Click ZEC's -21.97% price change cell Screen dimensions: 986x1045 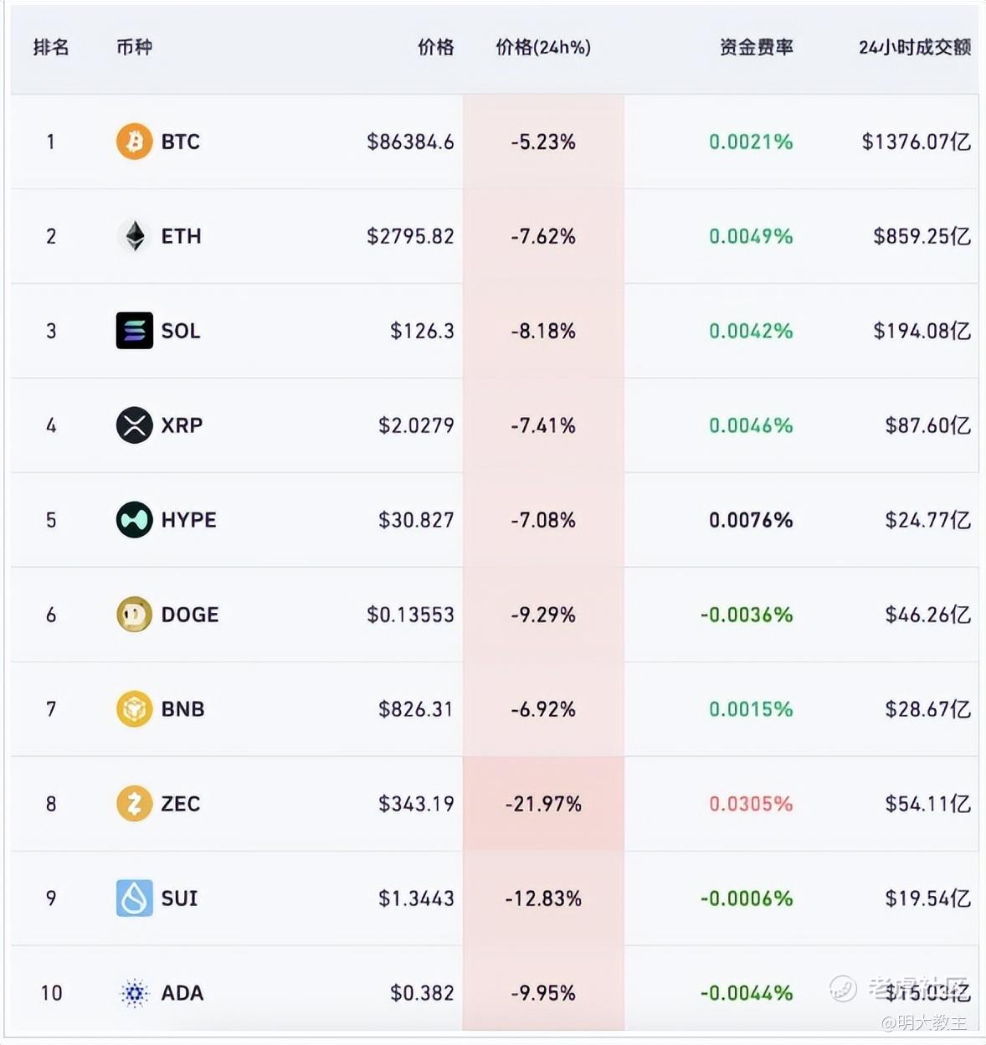[543, 804]
